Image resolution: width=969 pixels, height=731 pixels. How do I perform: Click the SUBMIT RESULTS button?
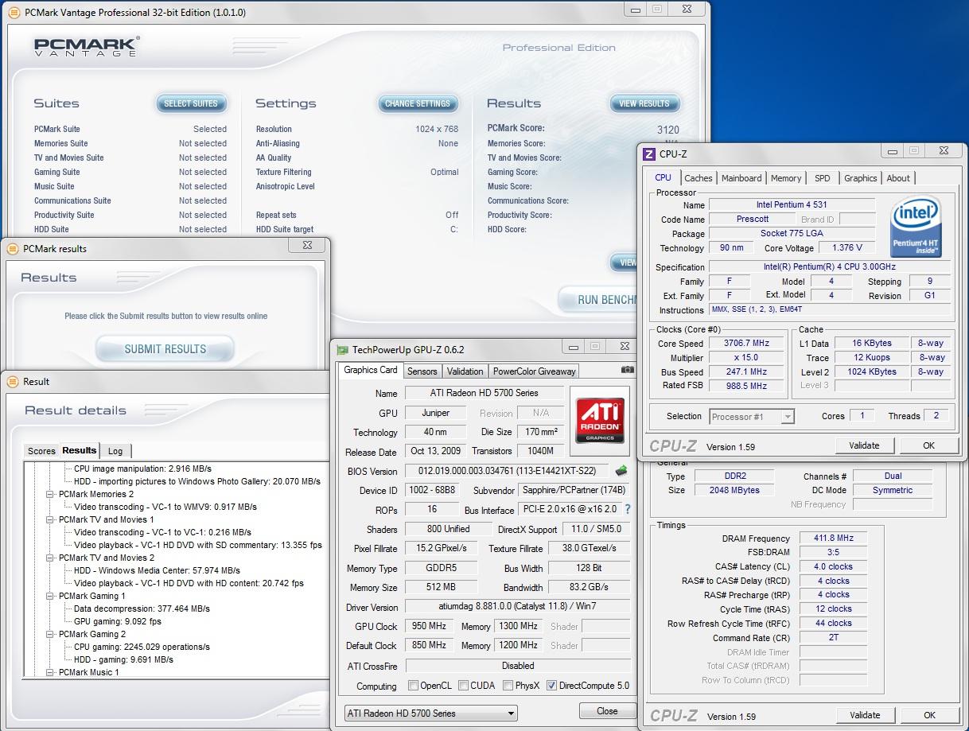(165, 348)
